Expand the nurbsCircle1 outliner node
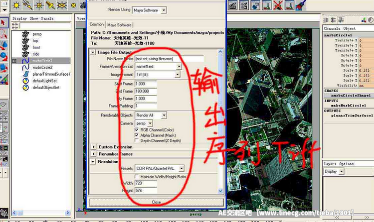Screen dimensions: 374x222 click(x=14, y=61)
